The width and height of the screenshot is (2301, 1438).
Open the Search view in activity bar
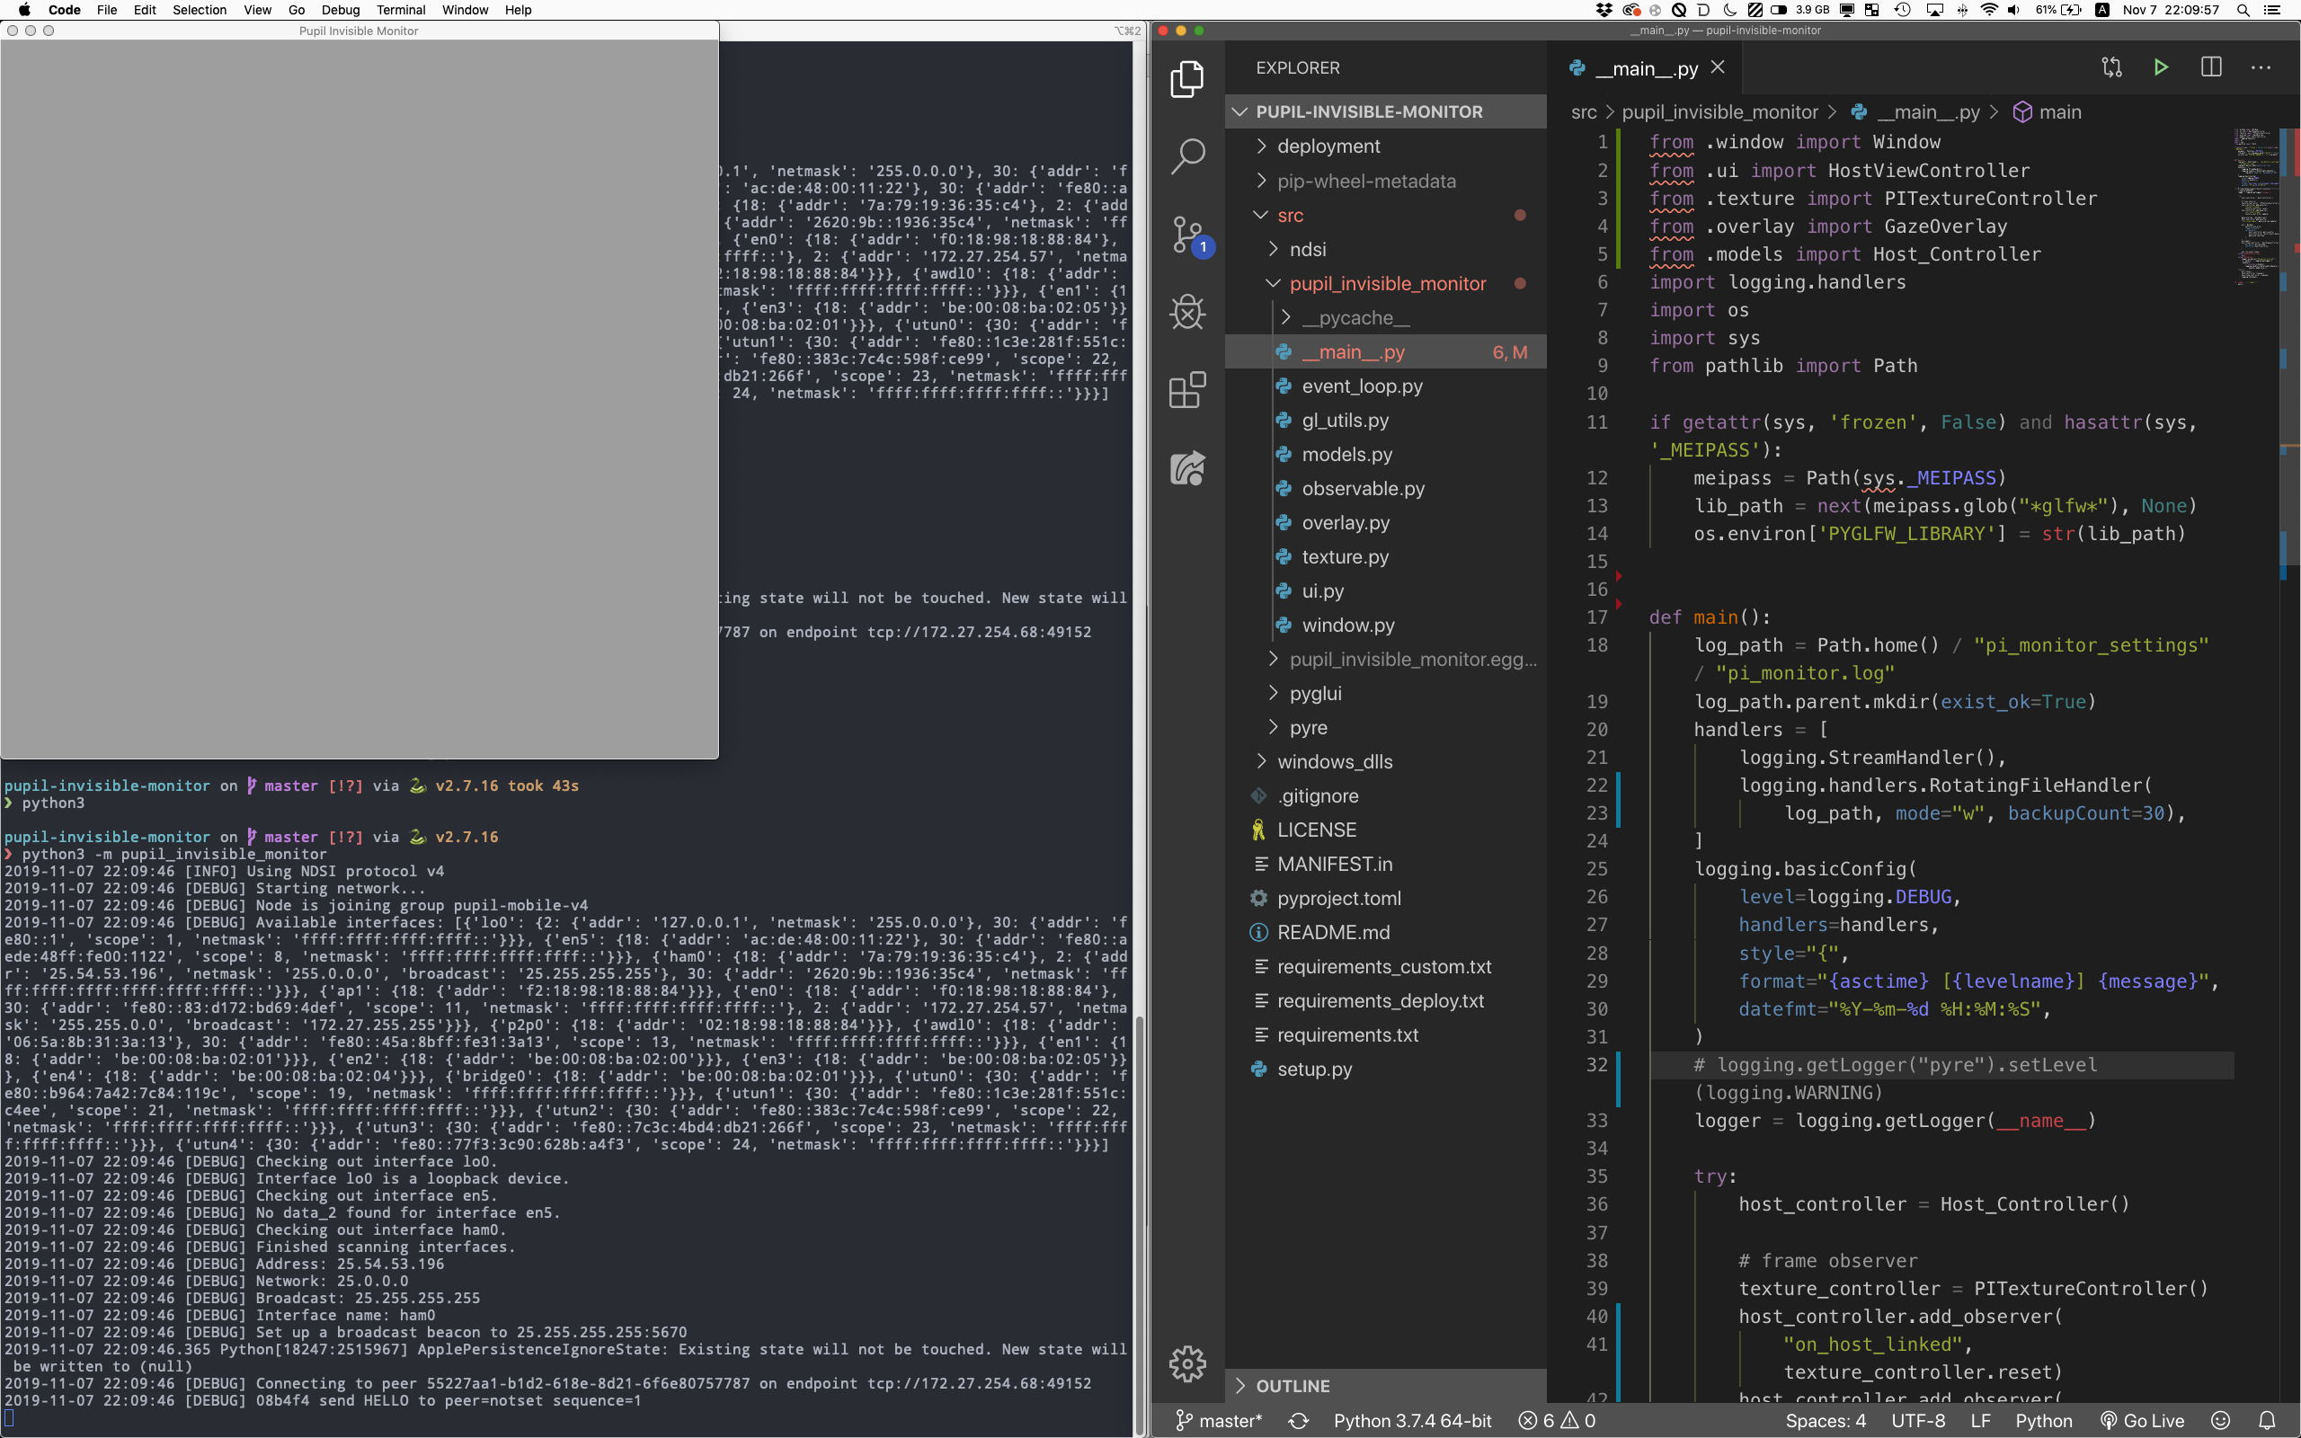(x=1186, y=156)
